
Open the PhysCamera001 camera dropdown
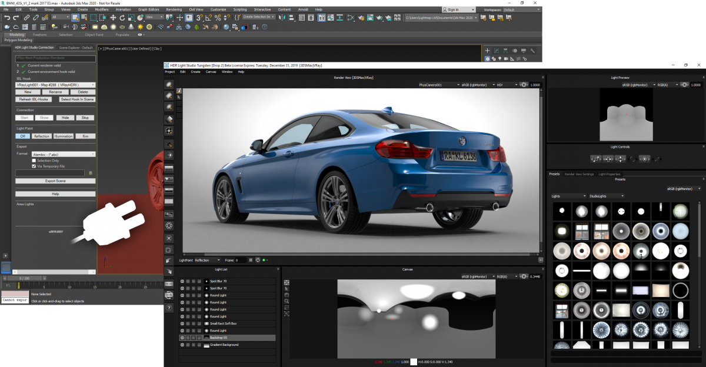pyautogui.click(x=438, y=85)
